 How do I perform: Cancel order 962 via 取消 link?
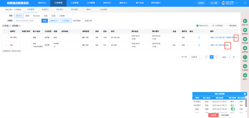(236, 37)
